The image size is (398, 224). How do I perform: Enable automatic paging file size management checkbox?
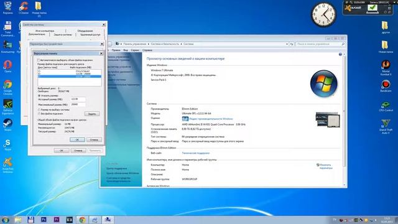pos(39,60)
